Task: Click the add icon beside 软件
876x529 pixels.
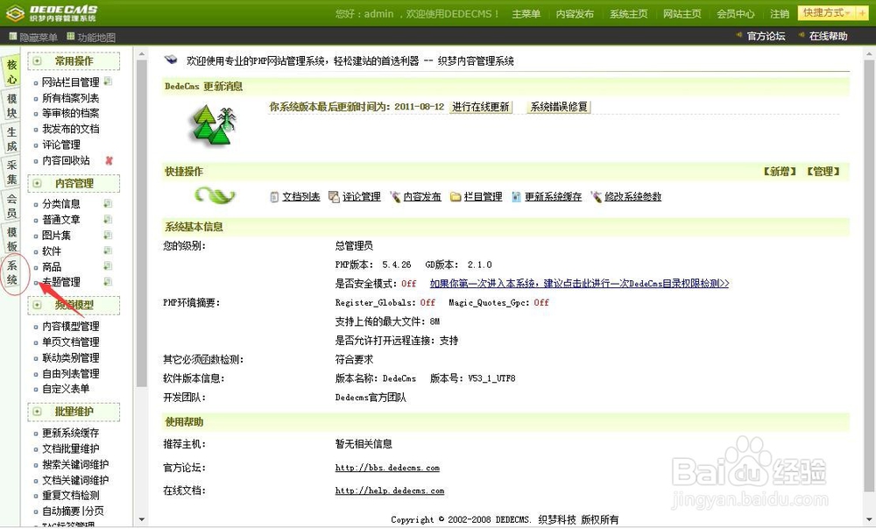Action: pyautogui.click(x=108, y=250)
